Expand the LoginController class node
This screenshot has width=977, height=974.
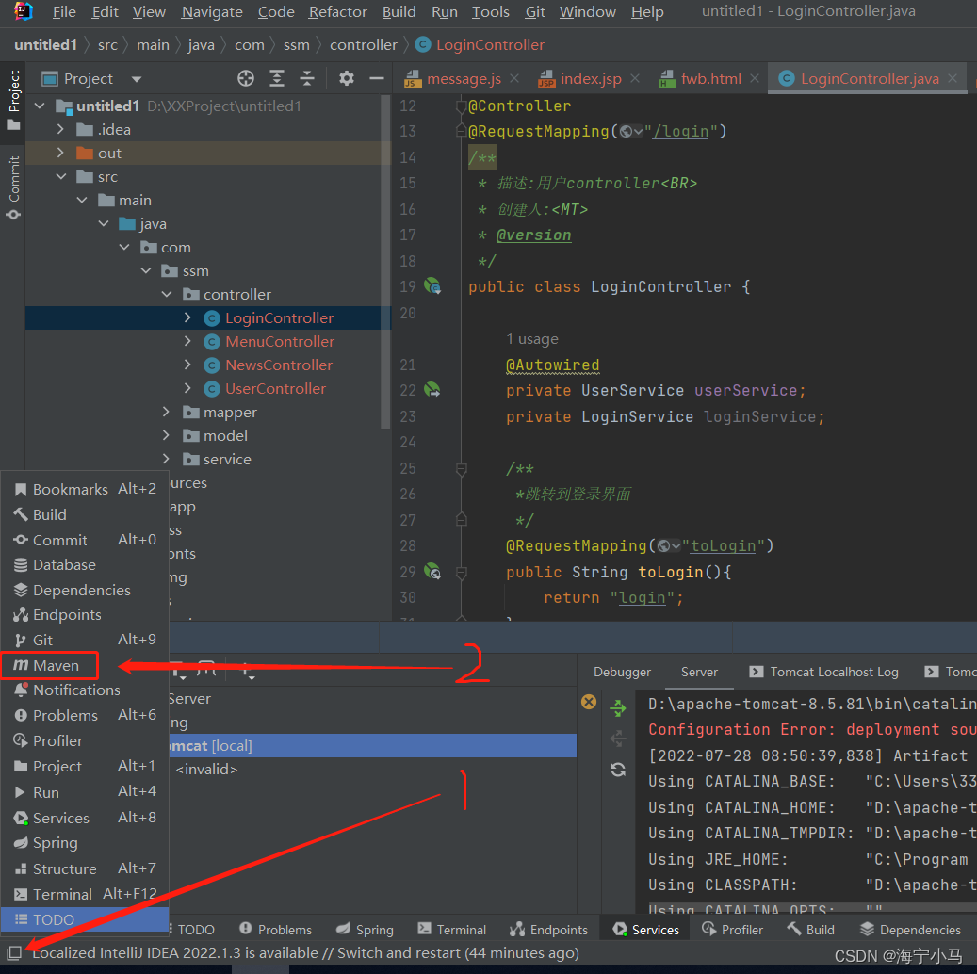click(x=187, y=317)
